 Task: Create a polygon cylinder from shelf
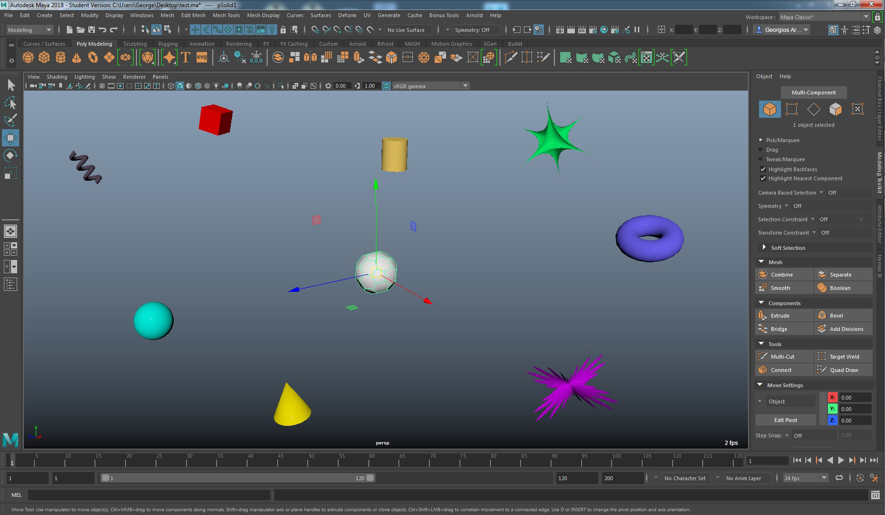click(61, 58)
